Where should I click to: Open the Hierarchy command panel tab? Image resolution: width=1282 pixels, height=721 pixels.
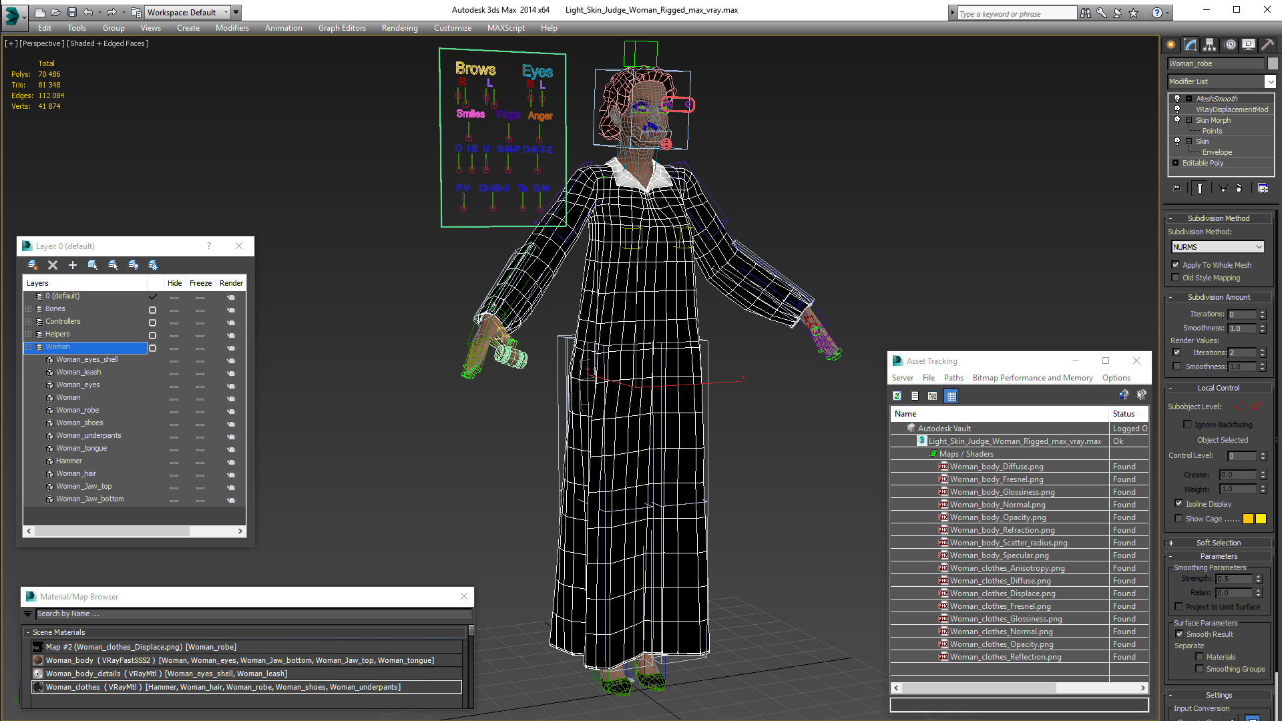[1209, 45]
